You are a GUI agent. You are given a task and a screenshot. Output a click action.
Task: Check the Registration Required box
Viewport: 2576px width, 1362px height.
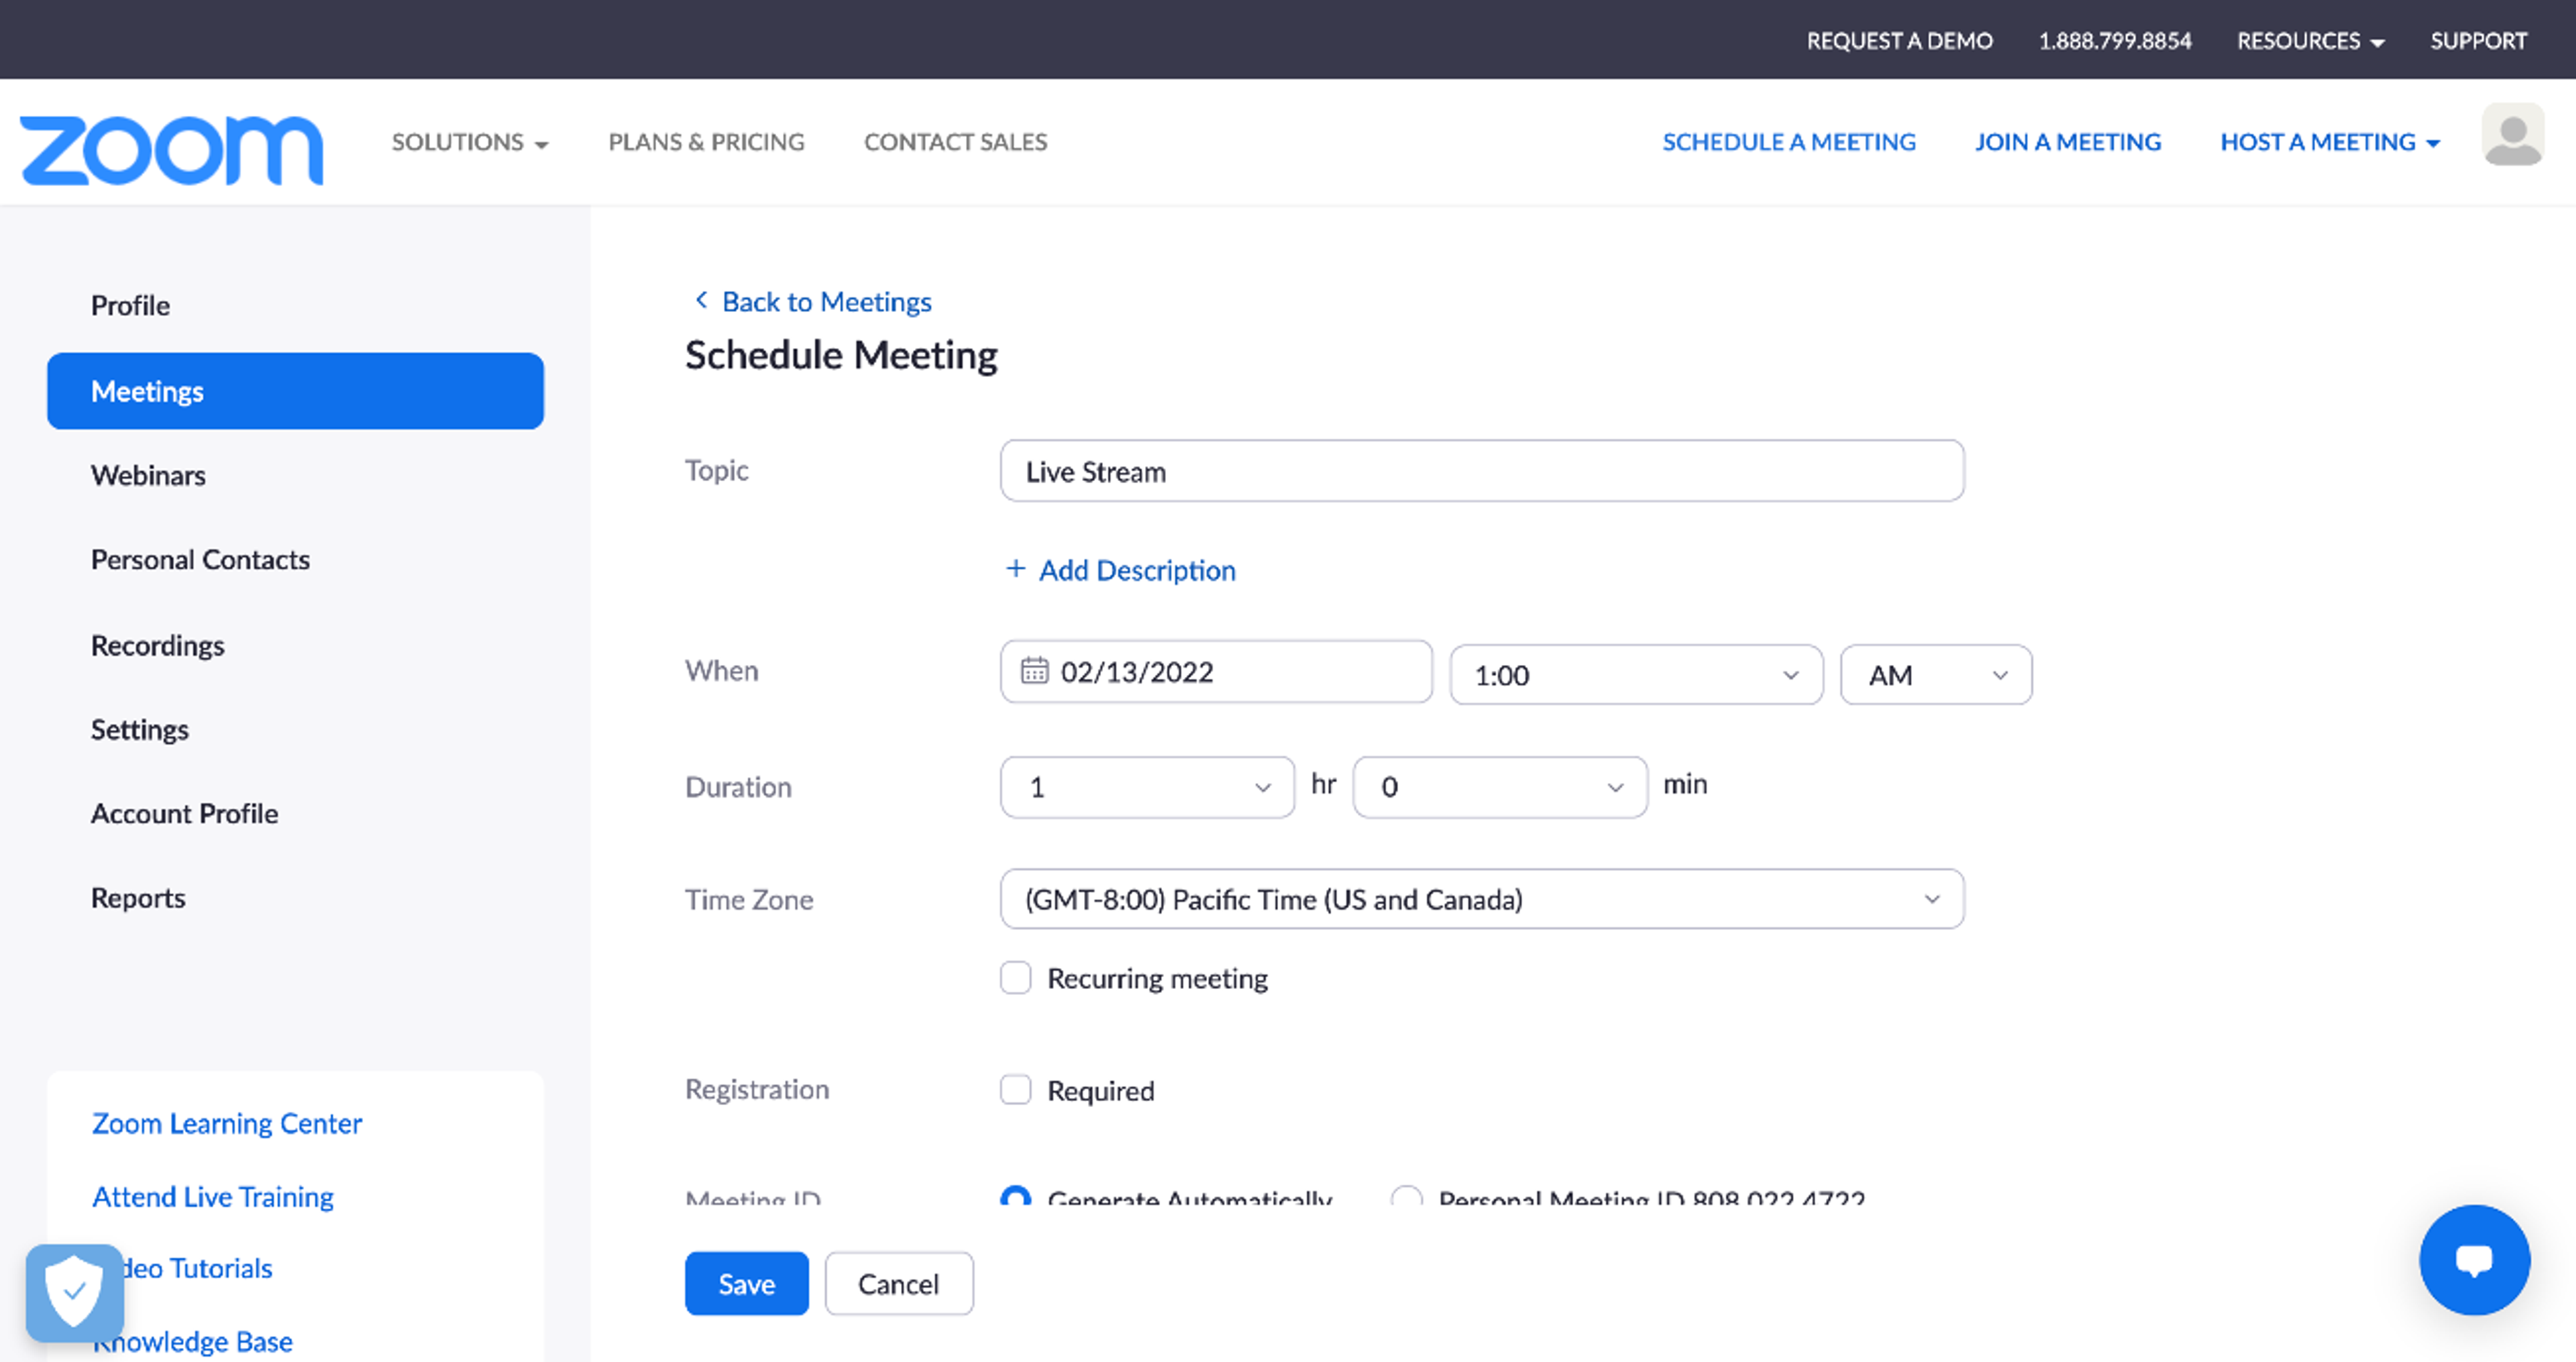1015,1089
